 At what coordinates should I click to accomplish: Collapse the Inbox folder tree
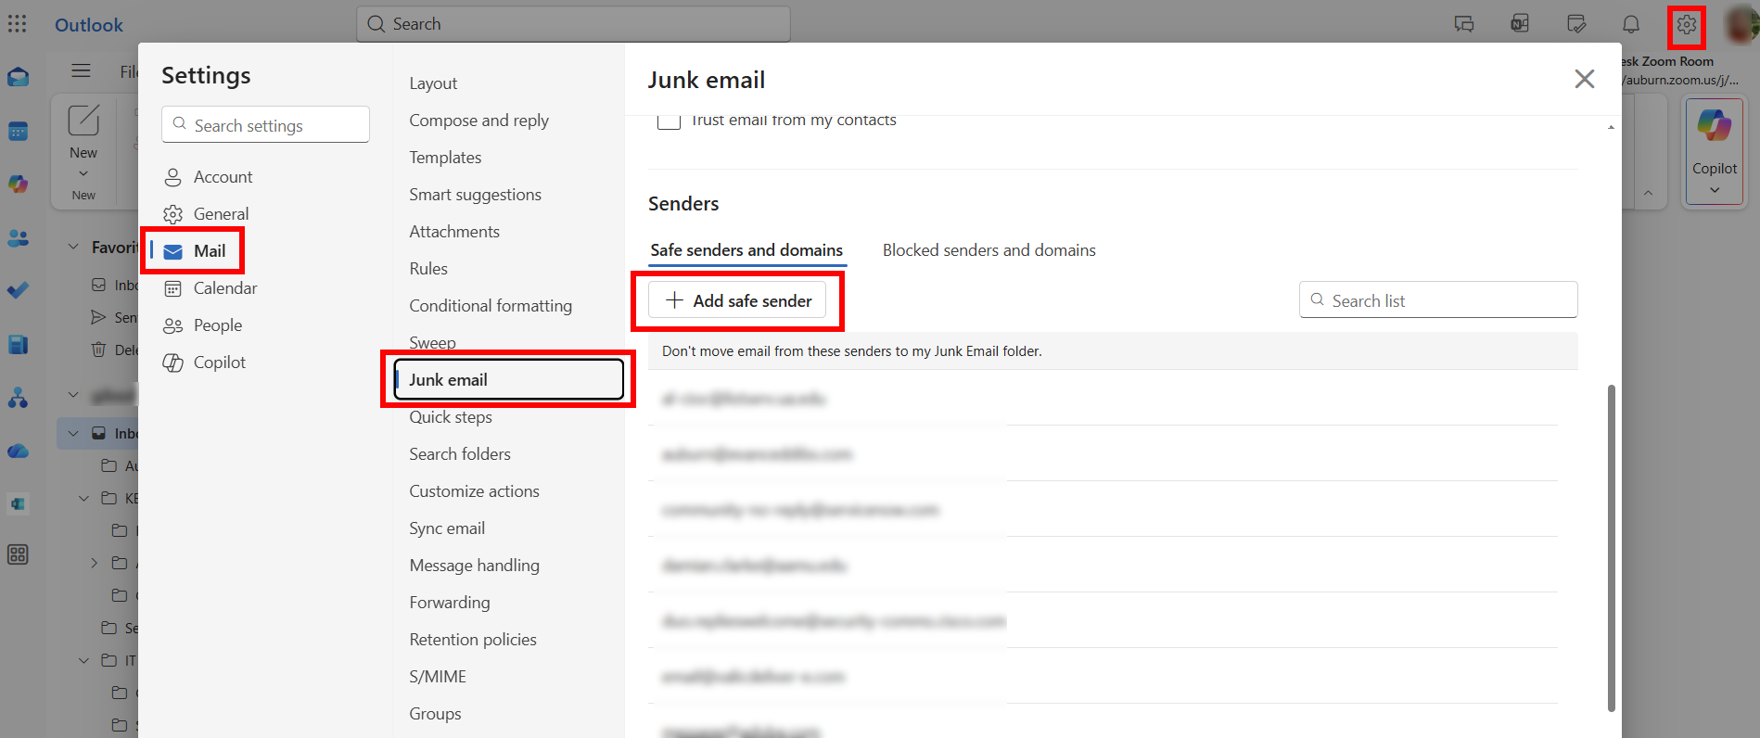click(73, 433)
